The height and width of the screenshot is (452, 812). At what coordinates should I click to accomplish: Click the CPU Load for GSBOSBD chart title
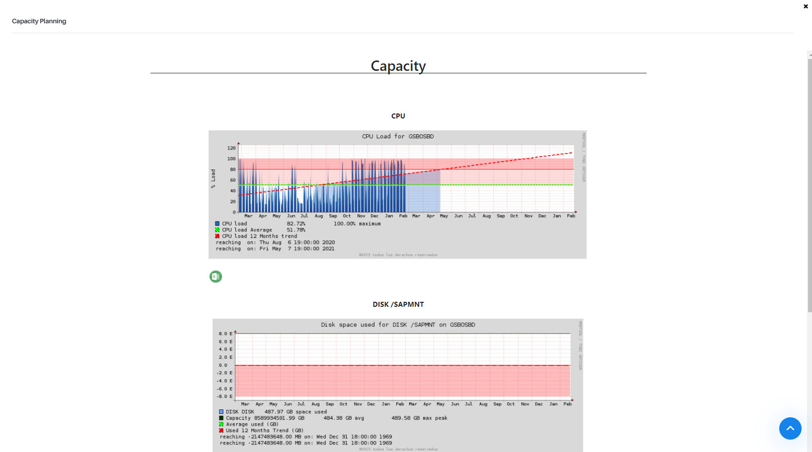(x=397, y=136)
